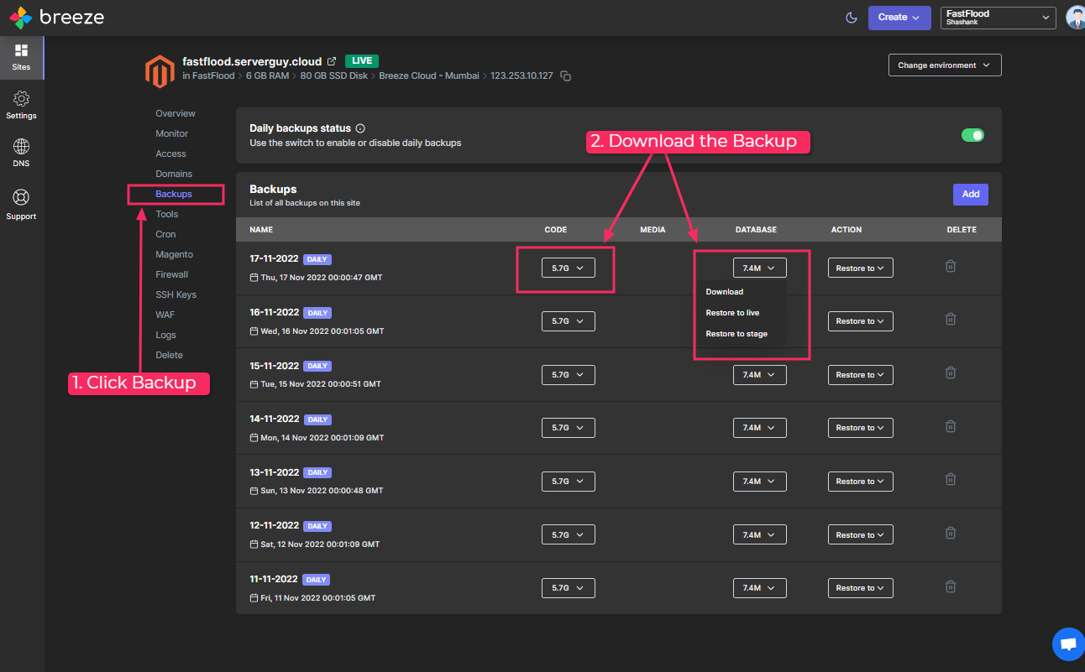Screen dimensions: 1085x672
Task: Go to the Firewall section
Action: pyautogui.click(x=172, y=274)
